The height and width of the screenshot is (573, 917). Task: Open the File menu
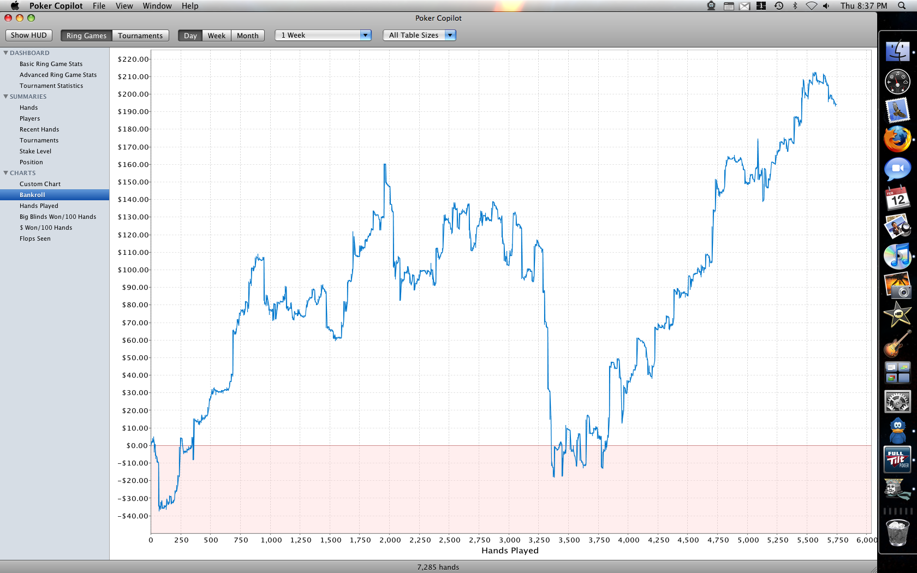coord(99,5)
